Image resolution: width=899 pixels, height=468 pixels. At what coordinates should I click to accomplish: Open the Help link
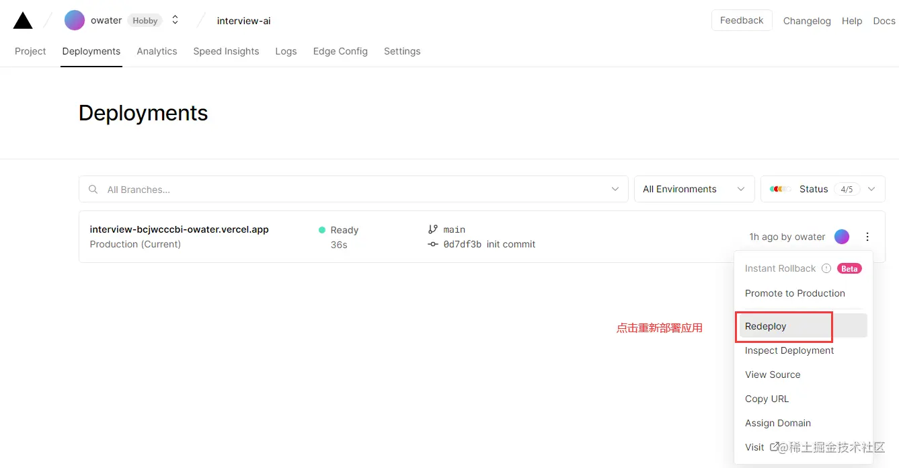(852, 21)
